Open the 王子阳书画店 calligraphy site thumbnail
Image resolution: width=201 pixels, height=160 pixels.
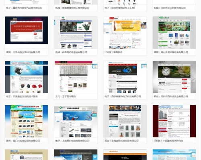(76, 77)
